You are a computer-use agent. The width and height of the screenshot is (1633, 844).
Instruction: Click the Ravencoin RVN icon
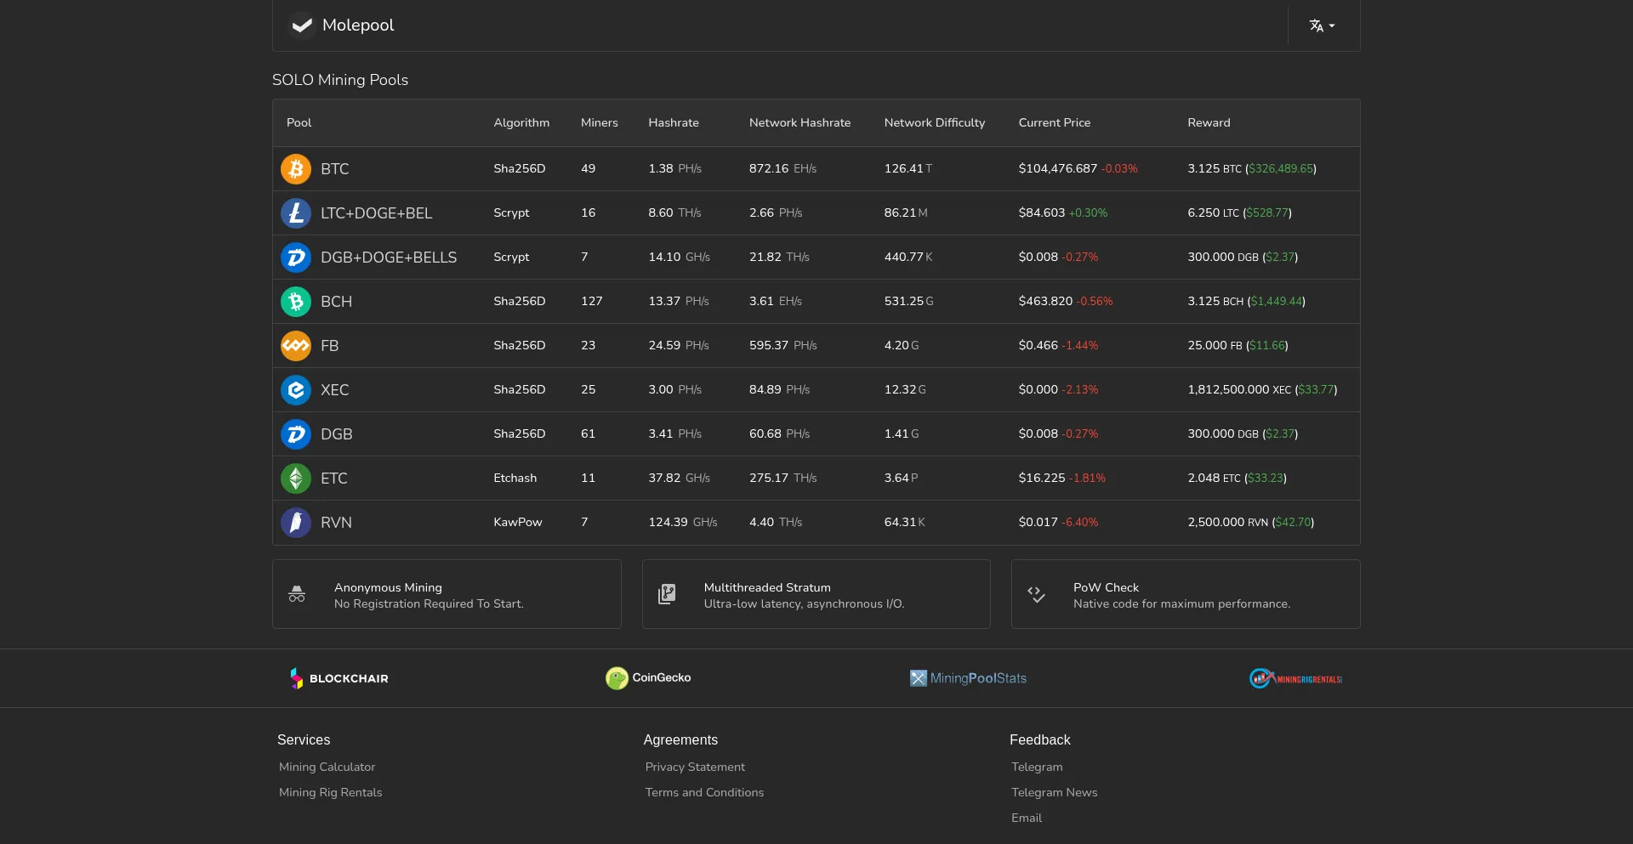295,523
